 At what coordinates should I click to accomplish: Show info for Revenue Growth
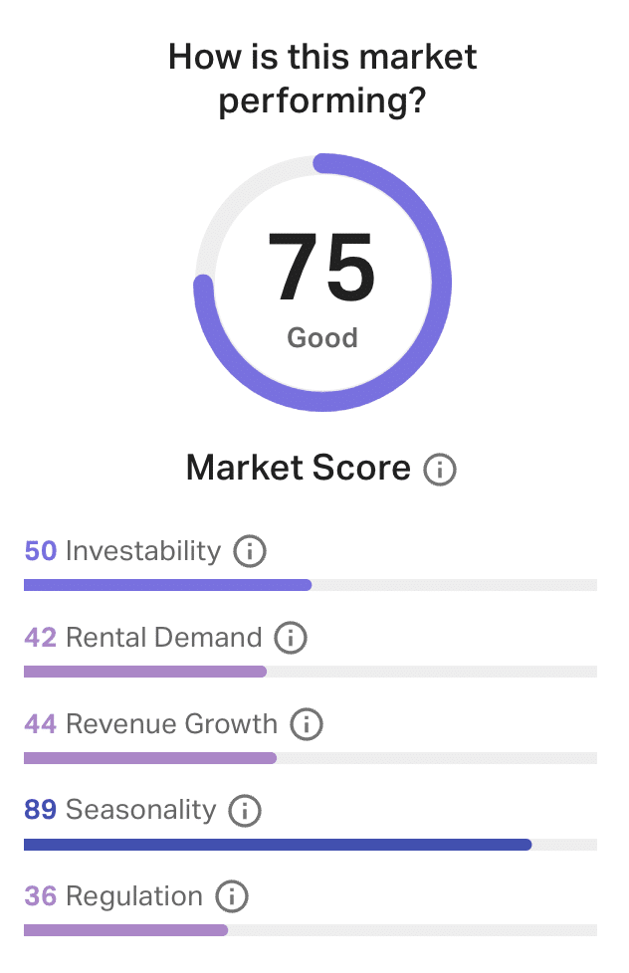[307, 724]
